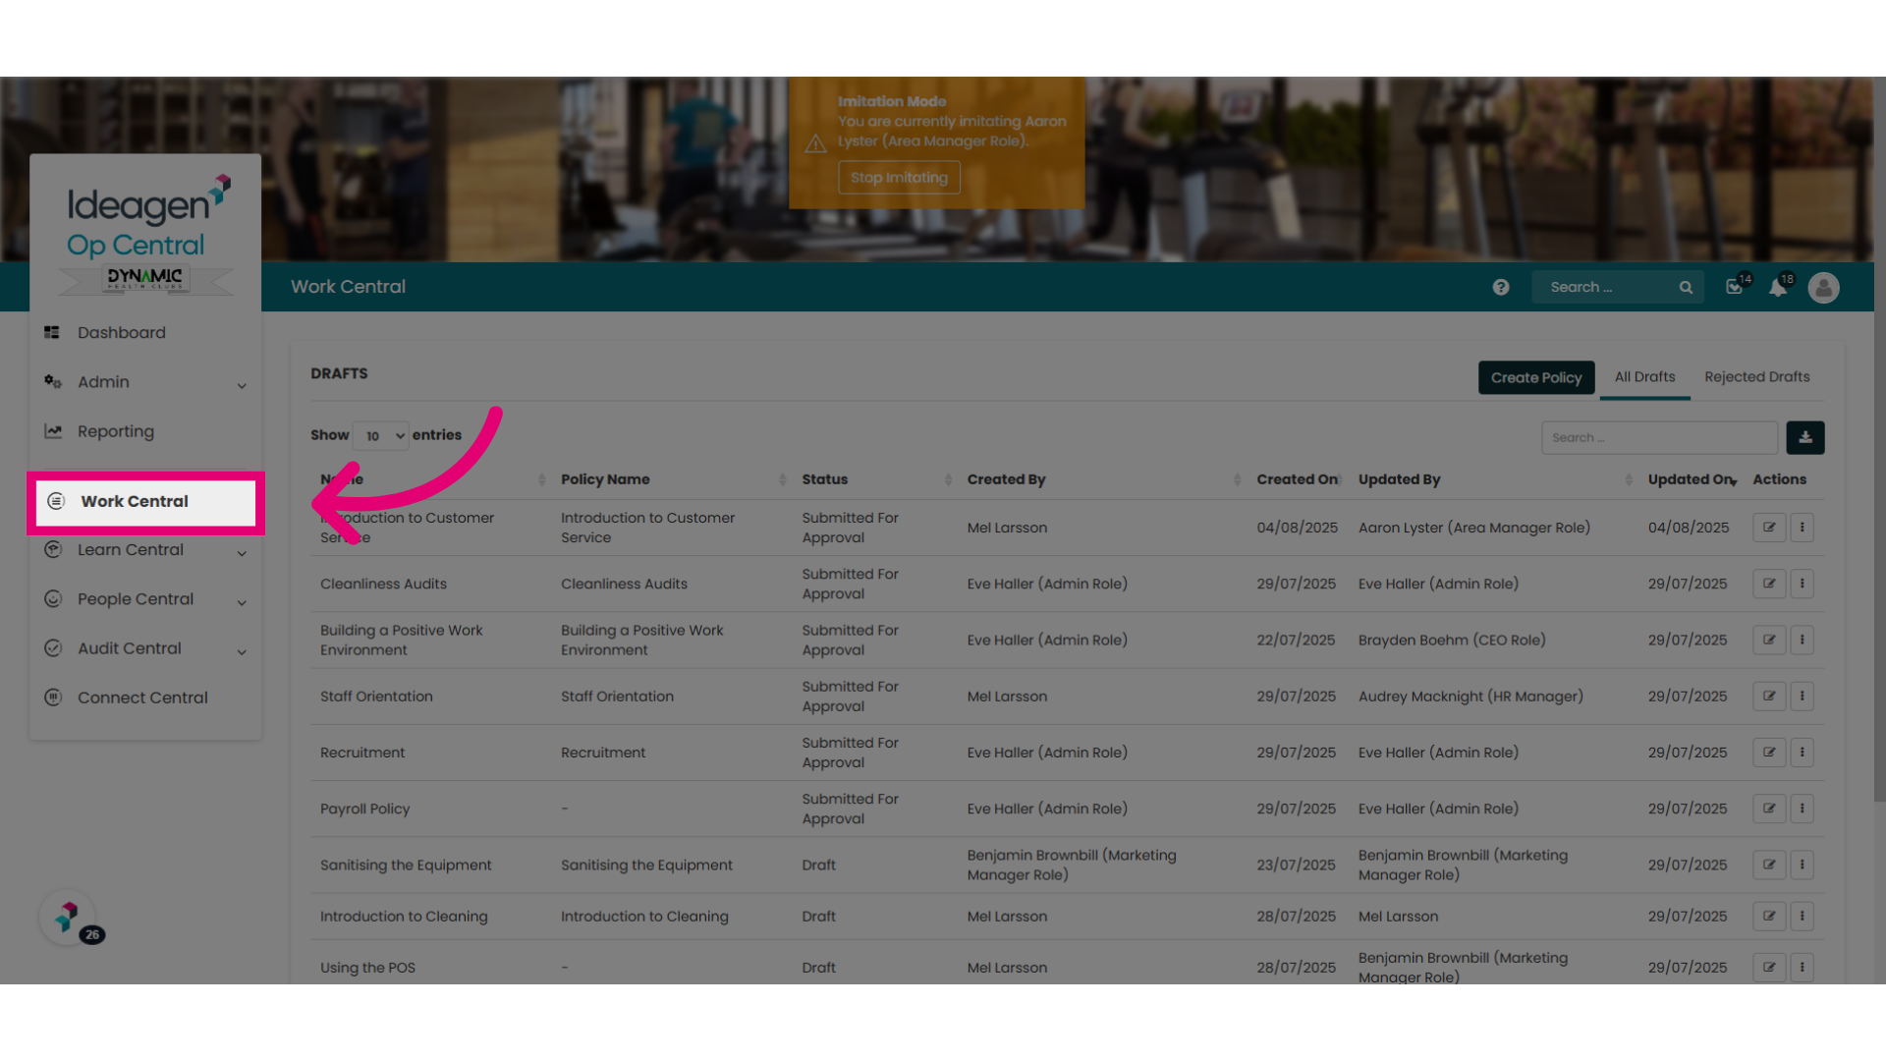Open more actions for Sanitising the Equipment
The width and height of the screenshot is (1886, 1061).
coord(1802,865)
